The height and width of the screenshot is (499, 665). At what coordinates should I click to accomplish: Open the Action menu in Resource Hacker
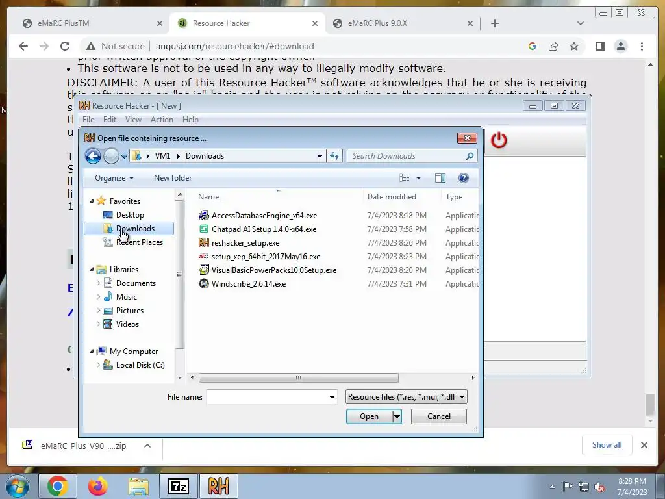pos(162,120)
